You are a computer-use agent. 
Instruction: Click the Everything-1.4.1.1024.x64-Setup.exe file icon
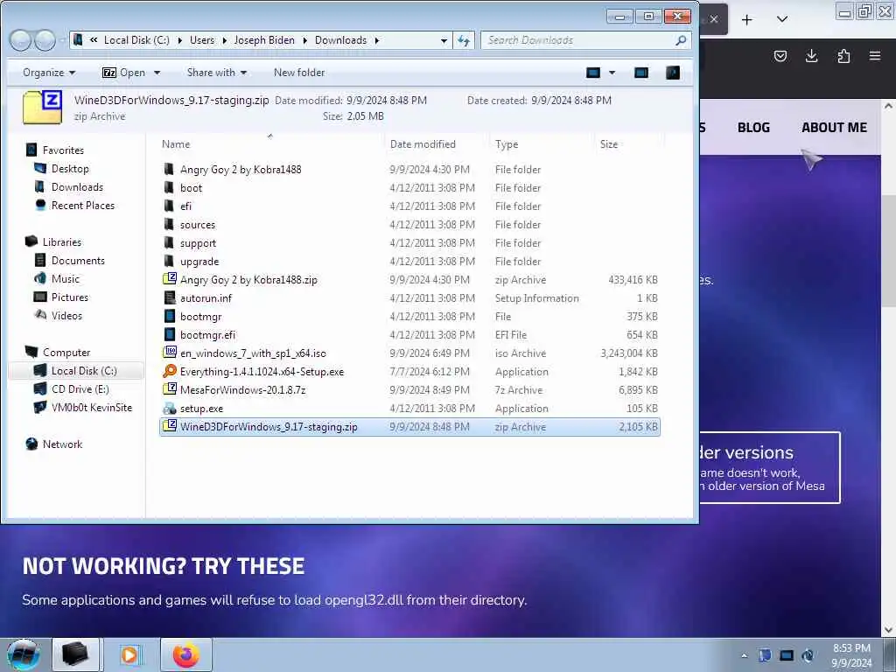[x=170, y=371]
